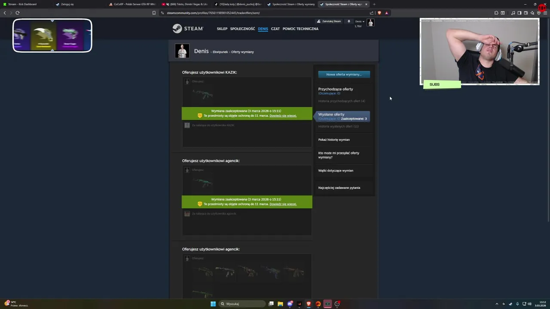The height and width of the screenshot is (309, 550).
Task: Click the Oferty wymiany breadcrumb
Action: pyautogui.click(x=242, y=52)
